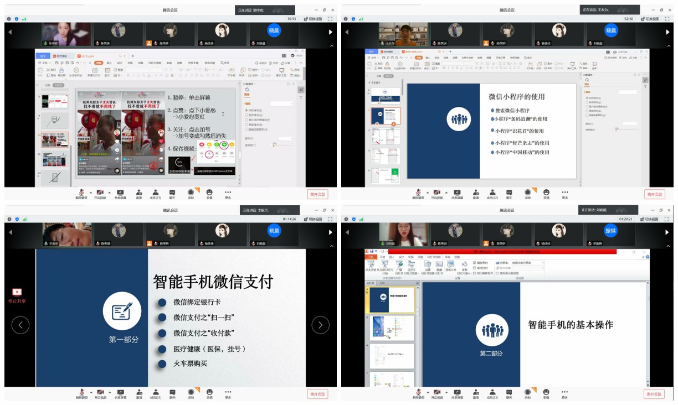Viewport: 678px width, 405px height.
Task: Select 图案填充 radio in the 39:33 meeting's WPS panel
Action: pyautogui.click(x=247, y=124)
